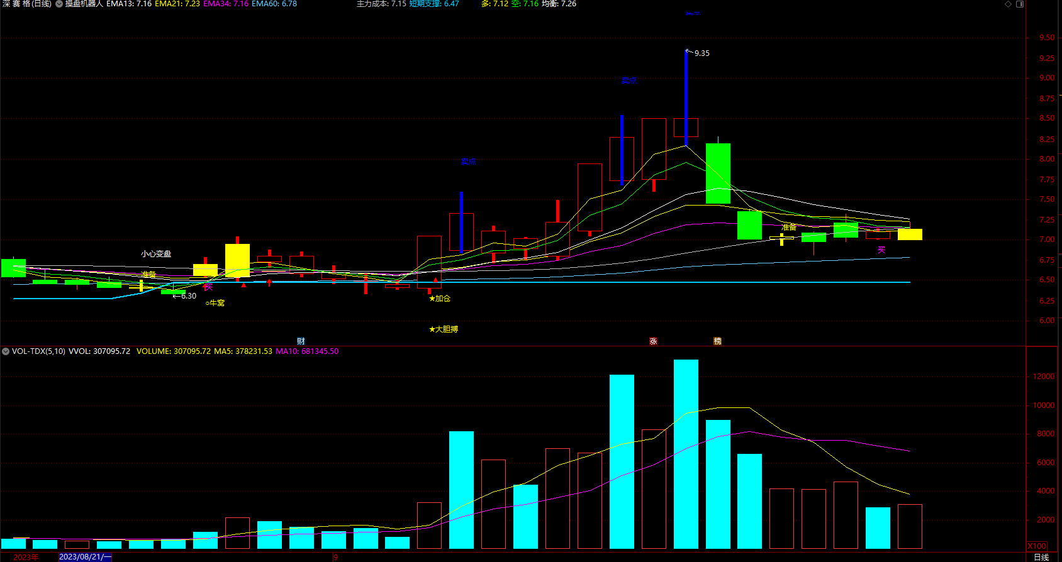
Task: Click the MA5: 378231.53 value
Action: coord(243,351)
